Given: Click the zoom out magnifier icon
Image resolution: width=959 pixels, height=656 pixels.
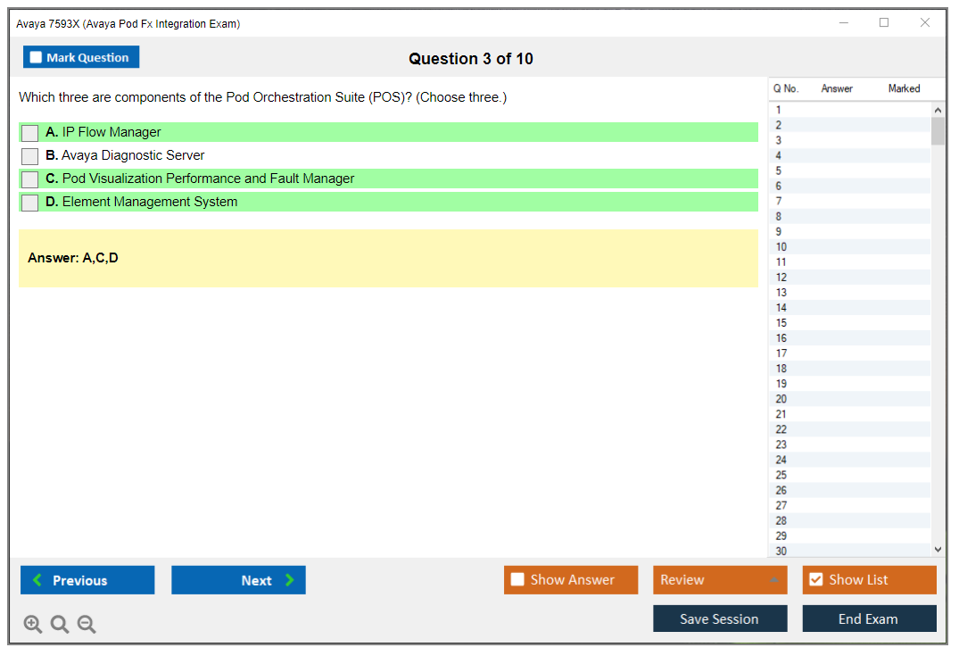Looking at the screenshot, I should coord(87,625).
